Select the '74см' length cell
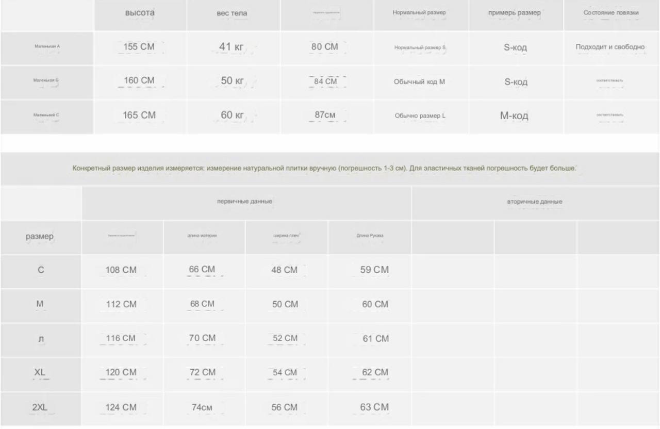This screenshot has width=660, height=429. point(202,407)
